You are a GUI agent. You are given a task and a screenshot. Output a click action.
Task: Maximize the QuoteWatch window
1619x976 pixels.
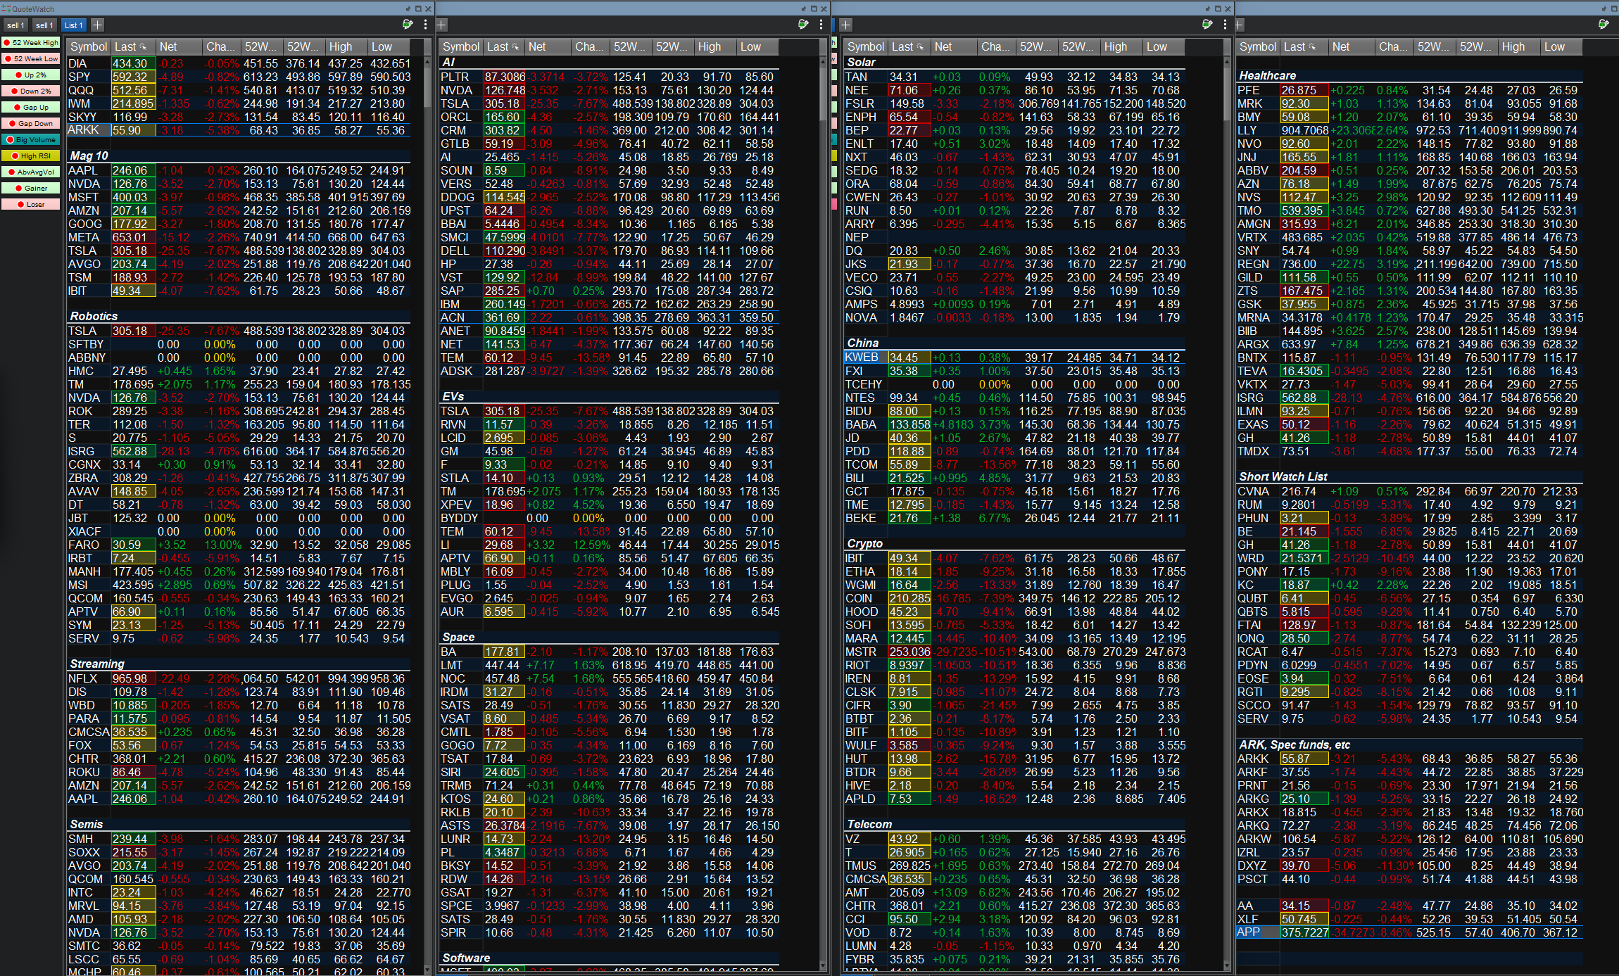coord(418,8)
